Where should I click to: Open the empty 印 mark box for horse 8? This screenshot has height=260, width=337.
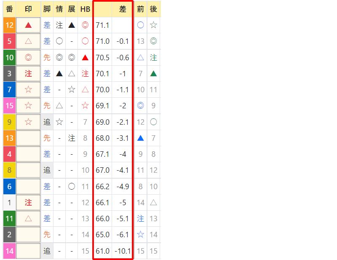28,170
